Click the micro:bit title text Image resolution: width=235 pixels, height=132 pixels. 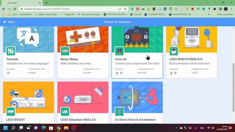(121, 59)
